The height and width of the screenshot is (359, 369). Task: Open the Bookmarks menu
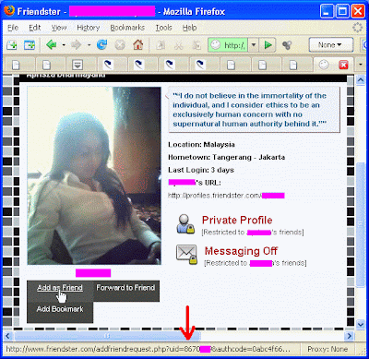(127, 28)
